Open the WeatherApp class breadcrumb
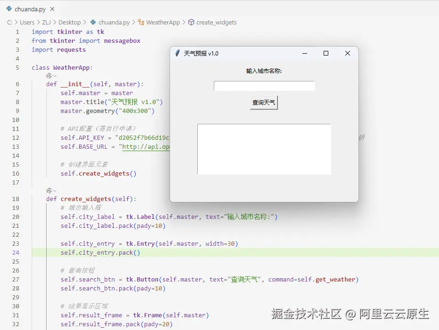 (163, 23)
